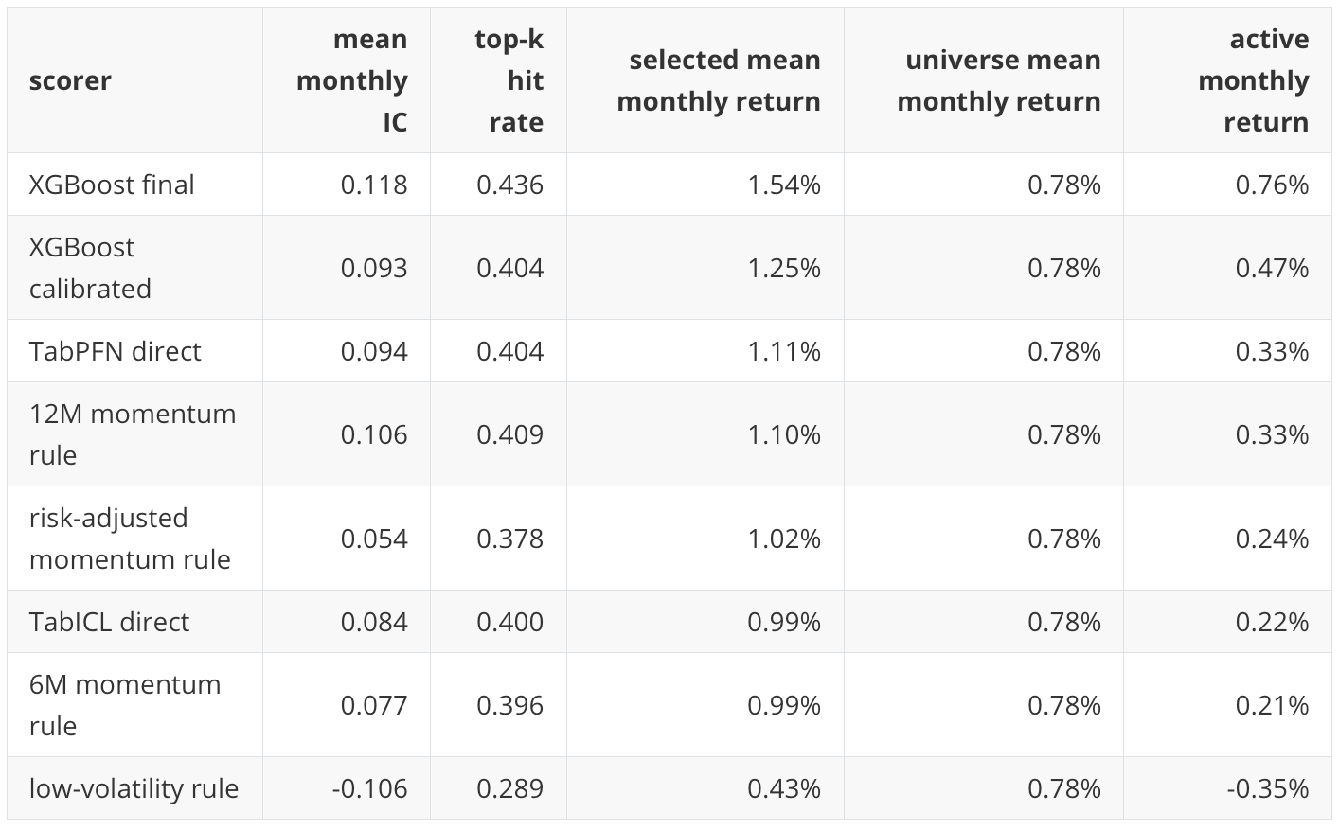Select the 'TabICL direct' row label
Viewport: 1339px width, 830px height.
(x=109, y=622)
